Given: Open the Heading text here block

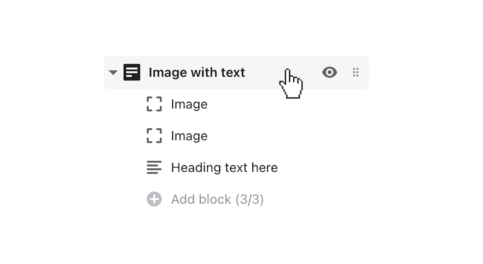Looking at the screenshot, I should pyautogui.click(x=224, y=168).
